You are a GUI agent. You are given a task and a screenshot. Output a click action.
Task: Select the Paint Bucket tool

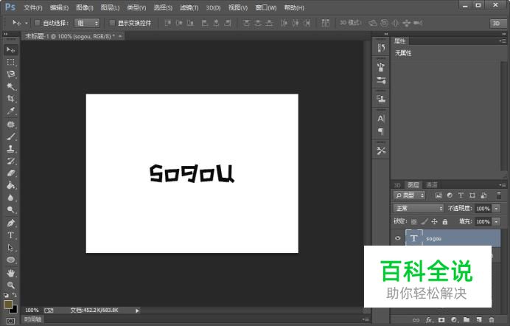pos(11,185)
